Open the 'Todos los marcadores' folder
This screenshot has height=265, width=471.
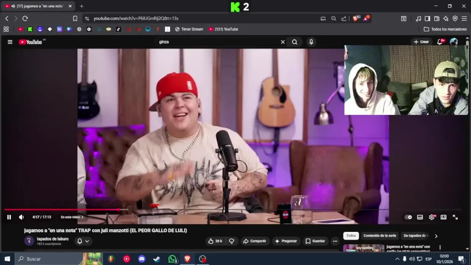coord(445,29)
